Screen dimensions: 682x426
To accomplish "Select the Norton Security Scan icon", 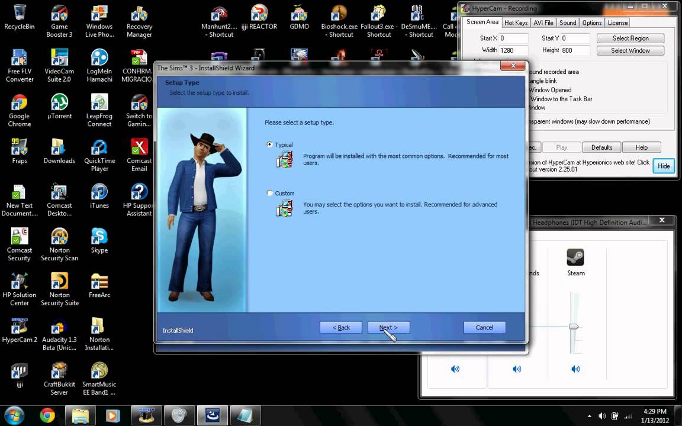I will tap(59, 245).
